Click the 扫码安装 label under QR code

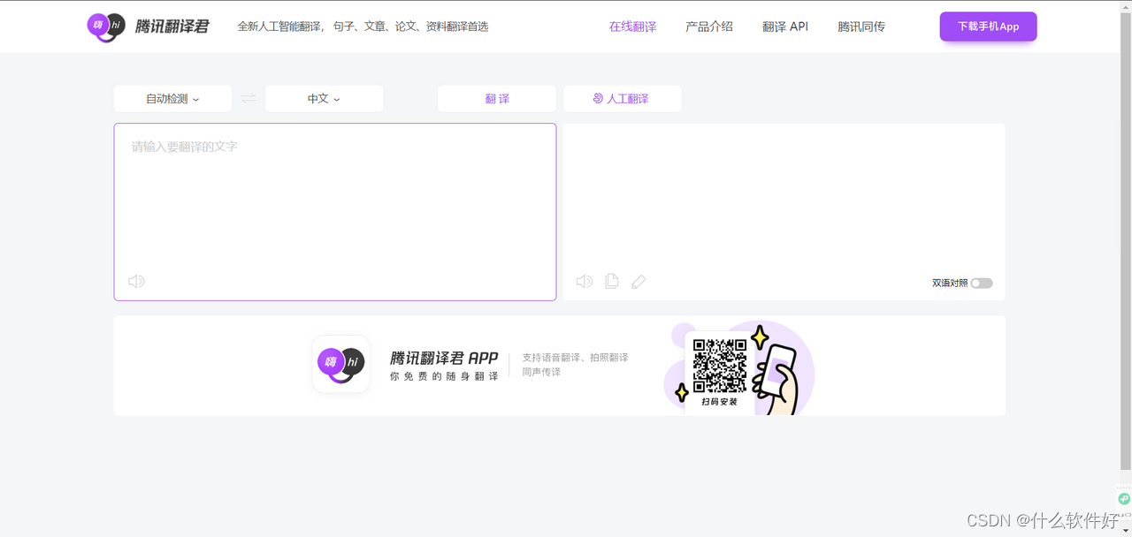719,402
